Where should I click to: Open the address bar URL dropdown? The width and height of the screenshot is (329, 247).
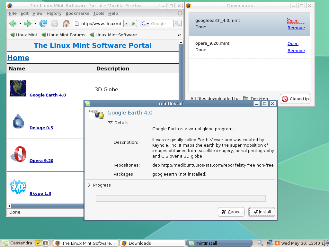(x=126, y=23)
